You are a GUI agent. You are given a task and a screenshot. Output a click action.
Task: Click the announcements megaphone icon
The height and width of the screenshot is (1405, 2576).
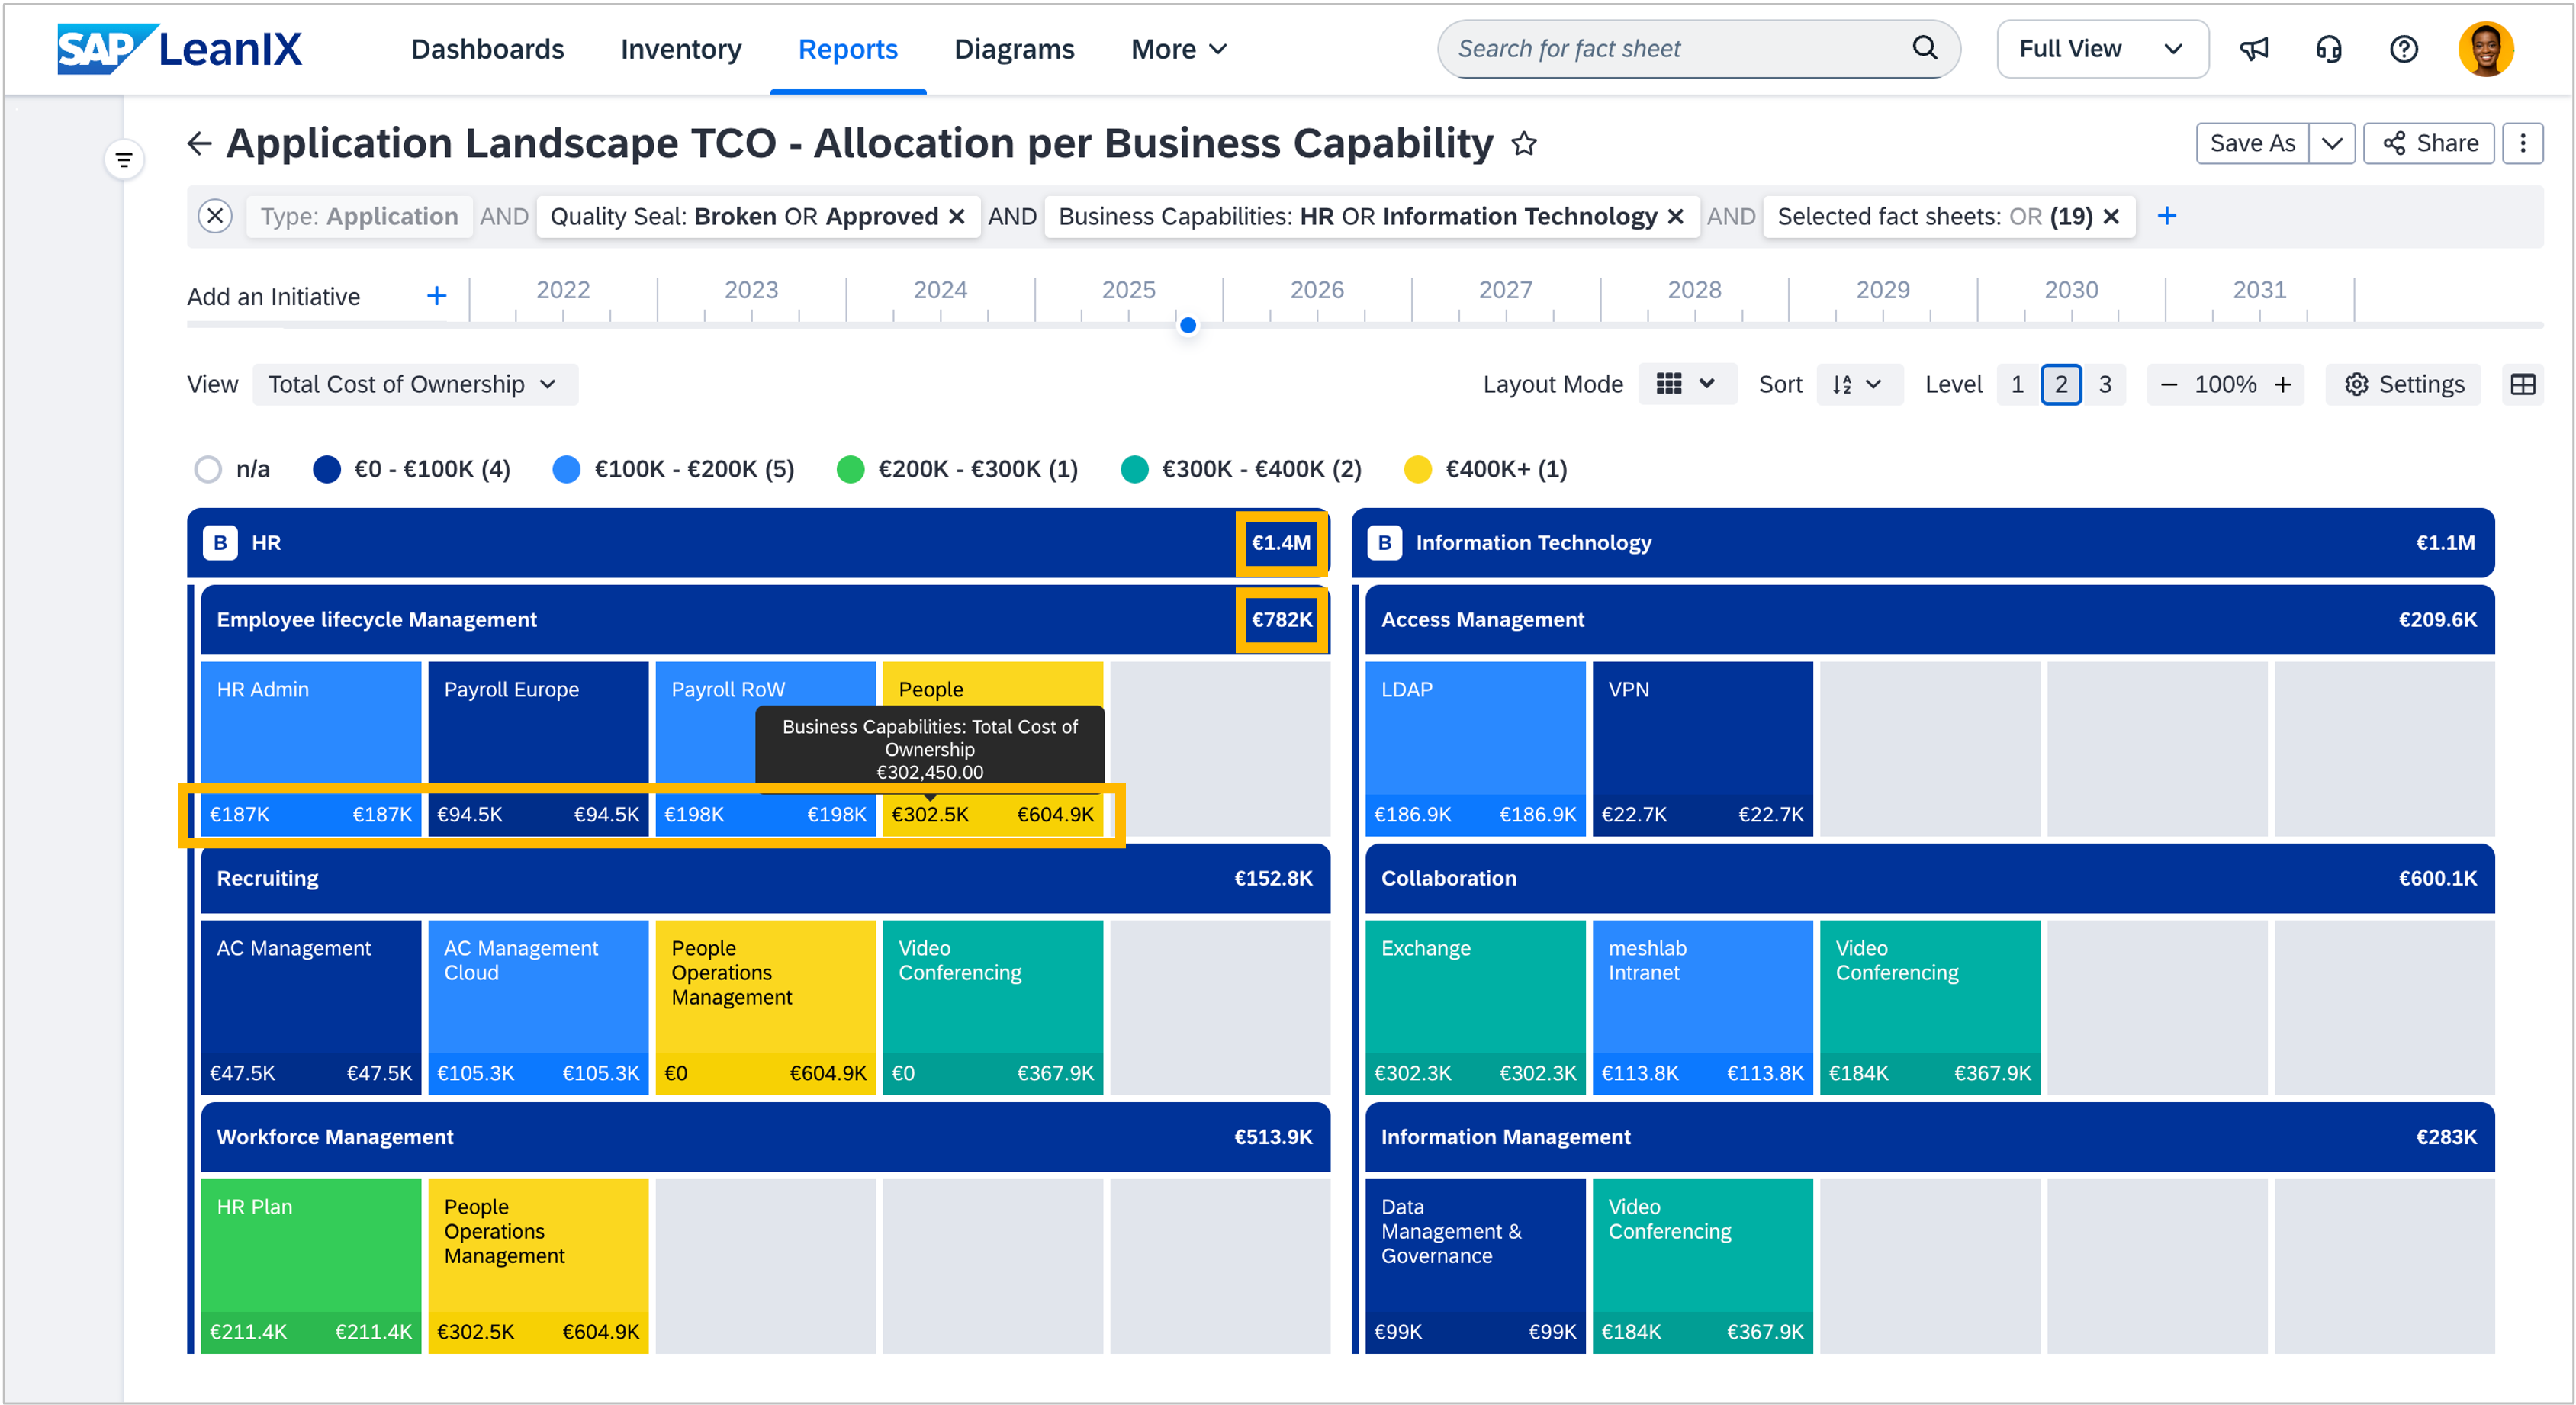coord(2253,48)
